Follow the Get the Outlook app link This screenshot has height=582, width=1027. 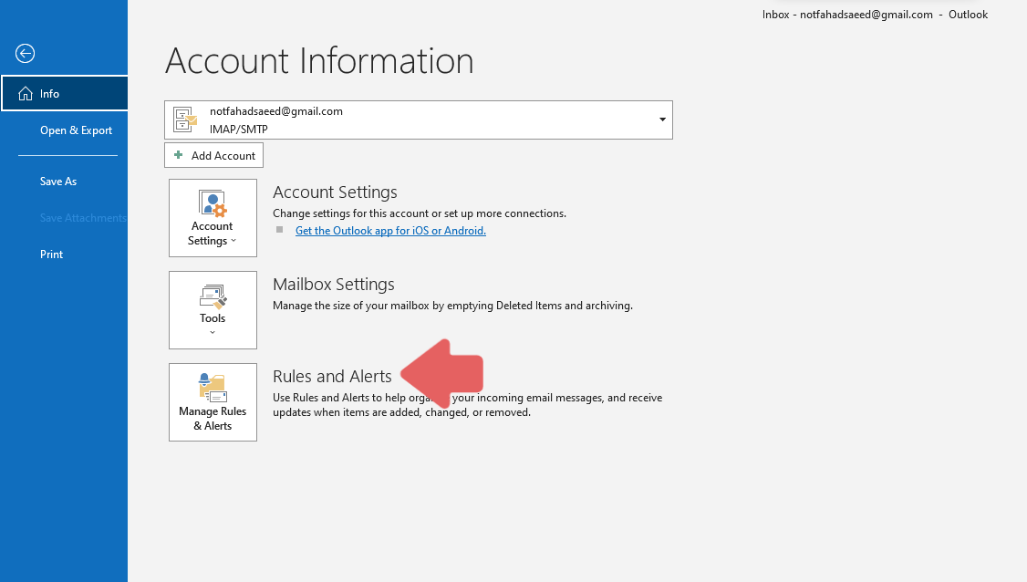tap(390, 231)
